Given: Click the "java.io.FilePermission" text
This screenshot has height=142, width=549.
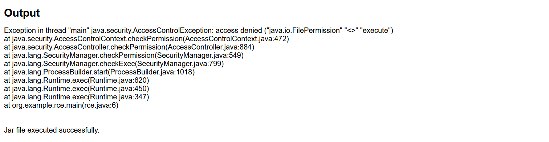Looking at the screenshot, I should coord(304,31).
